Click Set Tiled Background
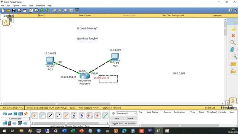 click(173, 15)
